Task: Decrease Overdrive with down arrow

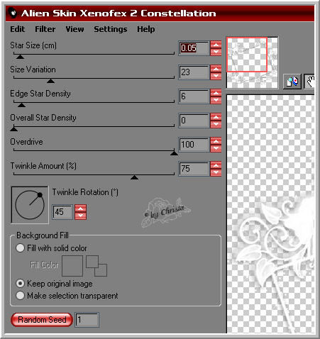Action: pos(216,148)
